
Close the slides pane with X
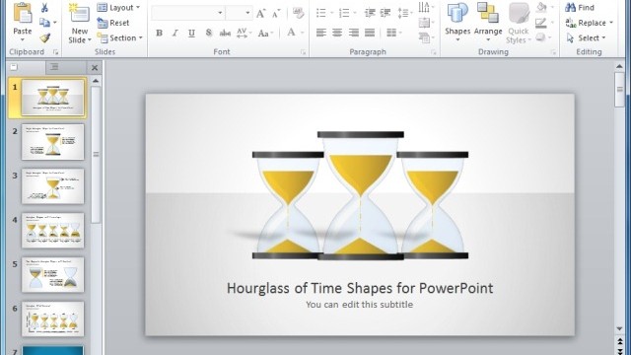(x=95, y=68)
